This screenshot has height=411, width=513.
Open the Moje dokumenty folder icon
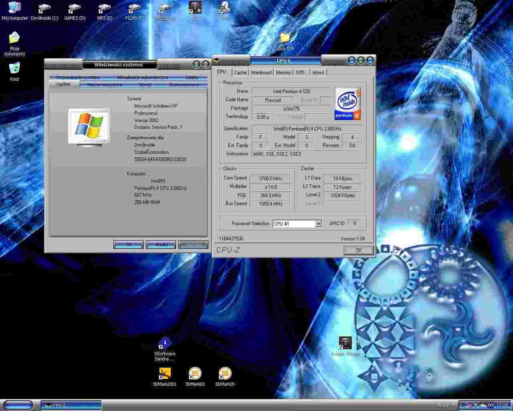[14, 43]
